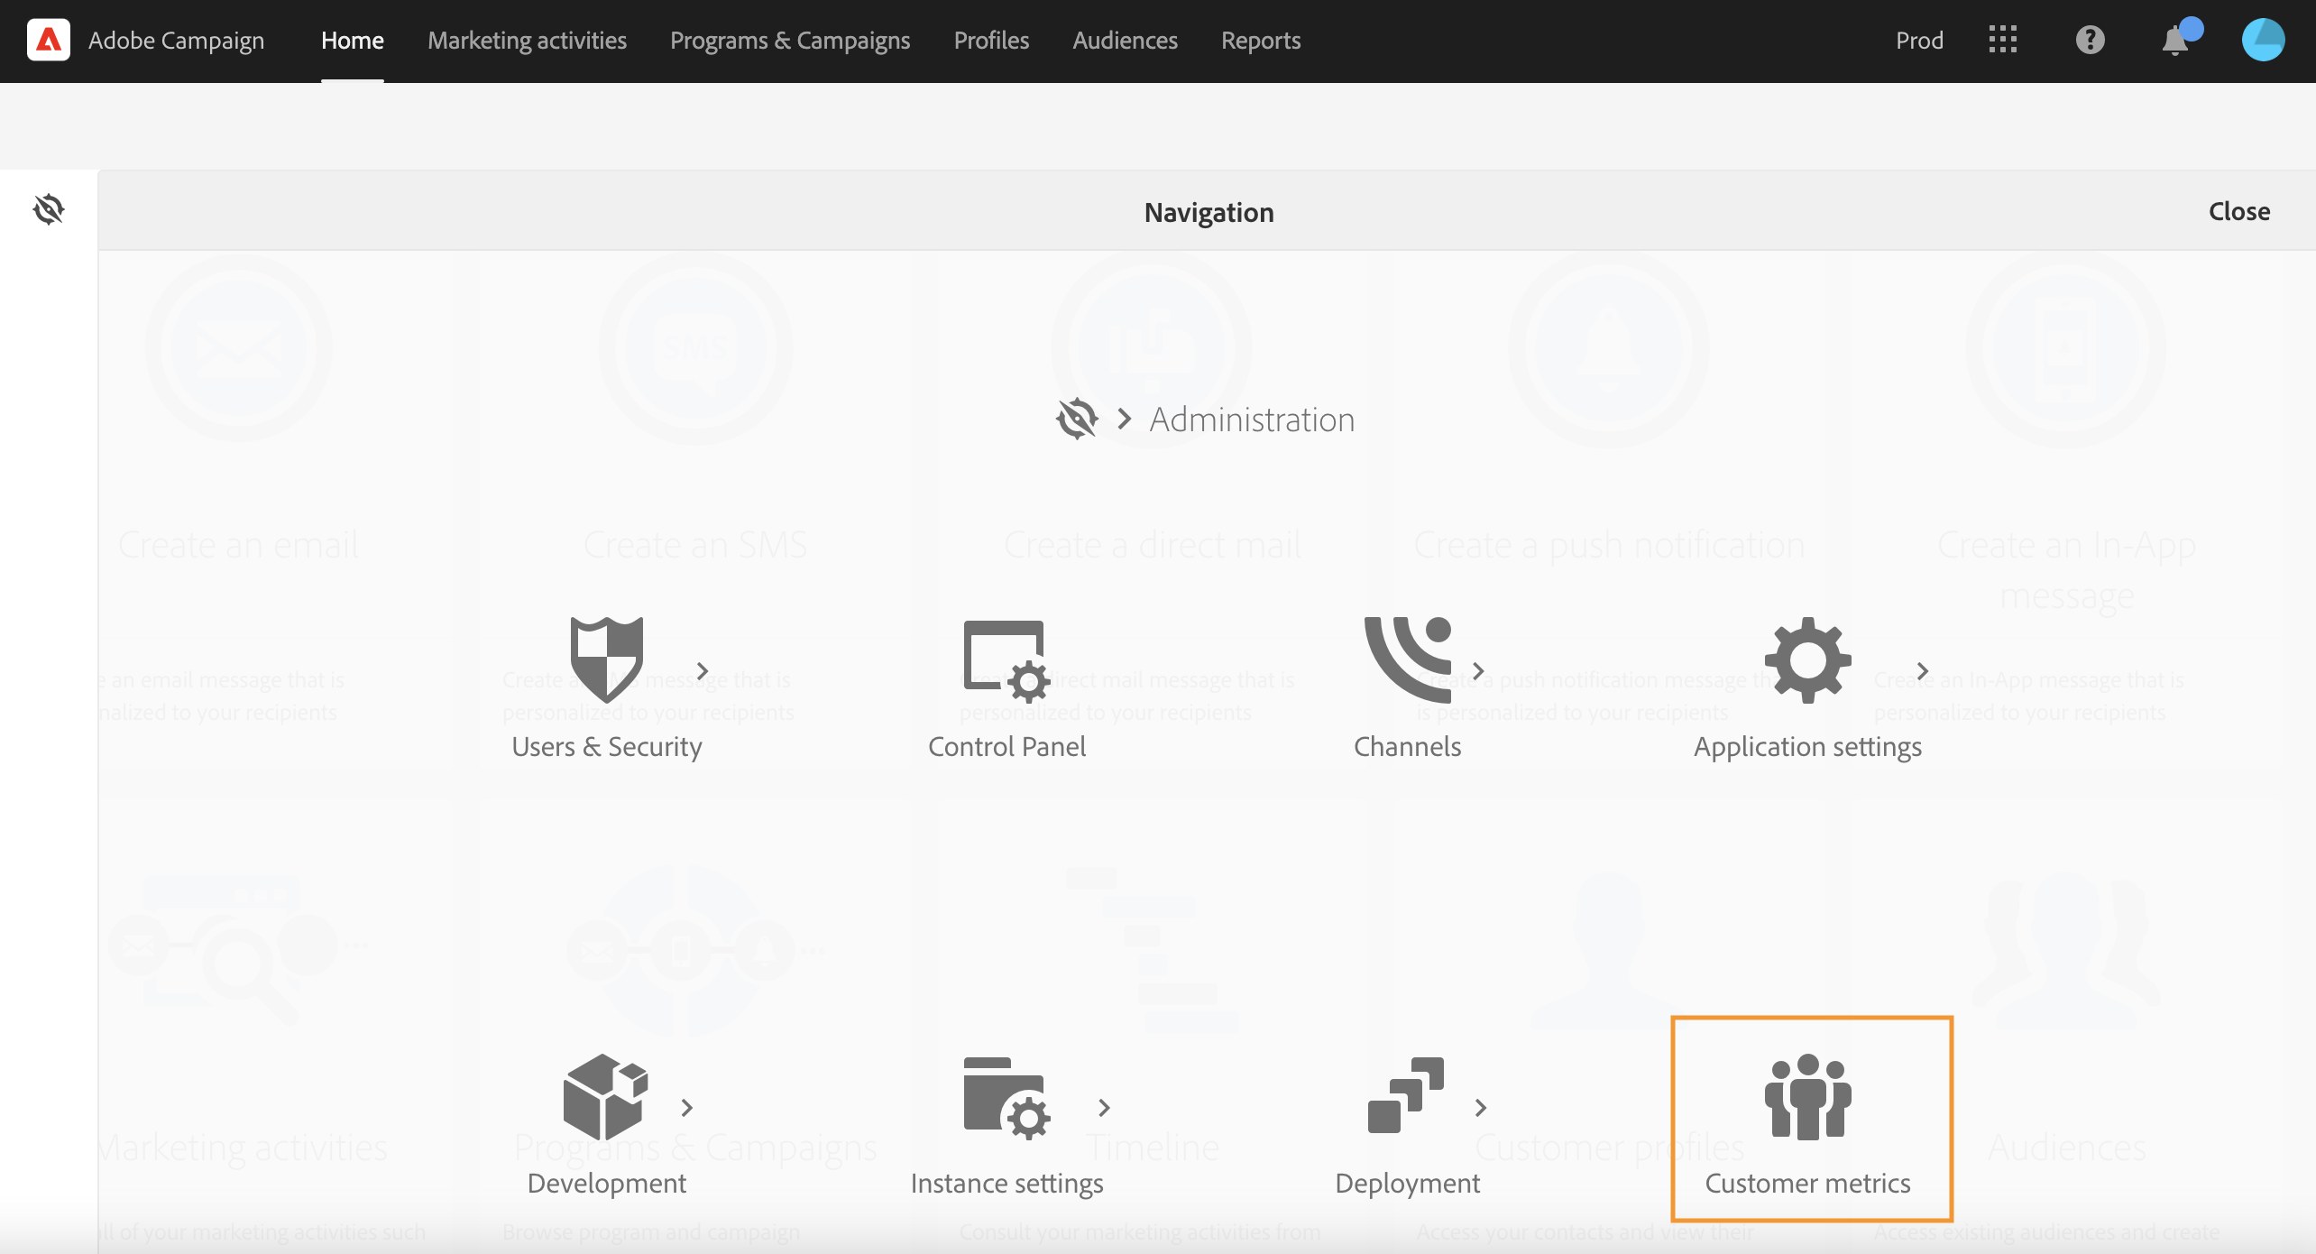Close the Navigation panel
Viewport: 2316px width, 1254px height.
[x=2238, y=211]
